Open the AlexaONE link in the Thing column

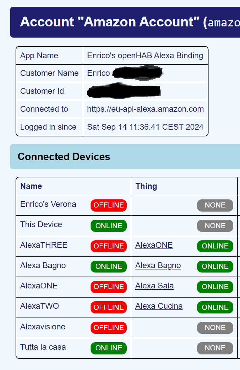pos(154,245)
